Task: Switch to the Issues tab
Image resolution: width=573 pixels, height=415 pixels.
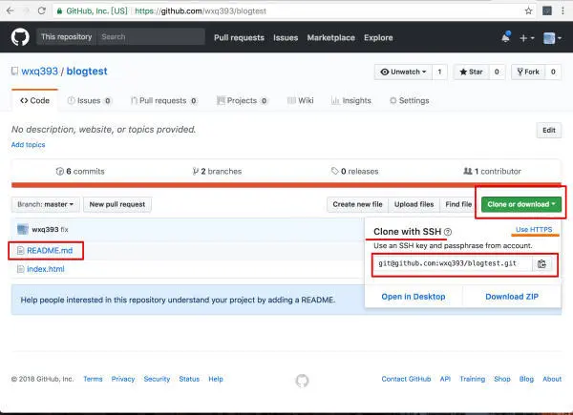Action: coord(89,101)
